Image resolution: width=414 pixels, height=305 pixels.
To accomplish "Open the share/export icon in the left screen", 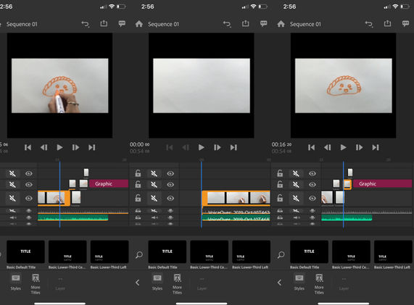I will 104,24.
